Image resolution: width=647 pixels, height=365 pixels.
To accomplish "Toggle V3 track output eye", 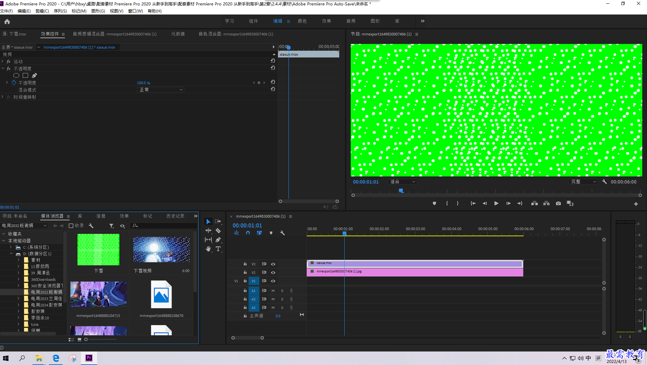I will click(x=273, y=264).
